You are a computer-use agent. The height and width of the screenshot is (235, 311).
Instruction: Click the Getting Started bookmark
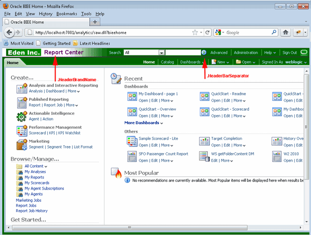tap(53, 43)
